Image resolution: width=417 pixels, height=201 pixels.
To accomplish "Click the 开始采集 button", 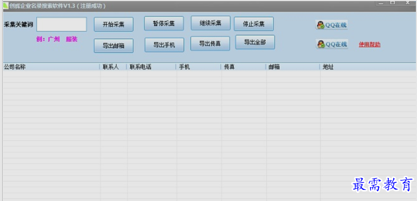I will tap(114, 24).
